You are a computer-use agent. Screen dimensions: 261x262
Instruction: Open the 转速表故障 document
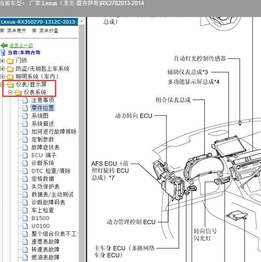45,249
